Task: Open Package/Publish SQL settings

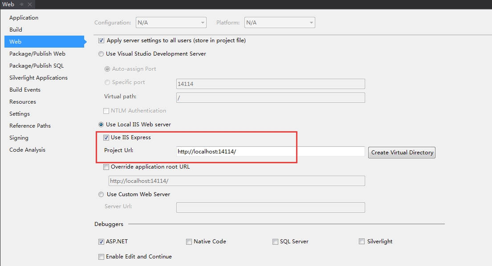Action: tap(37, 65)
